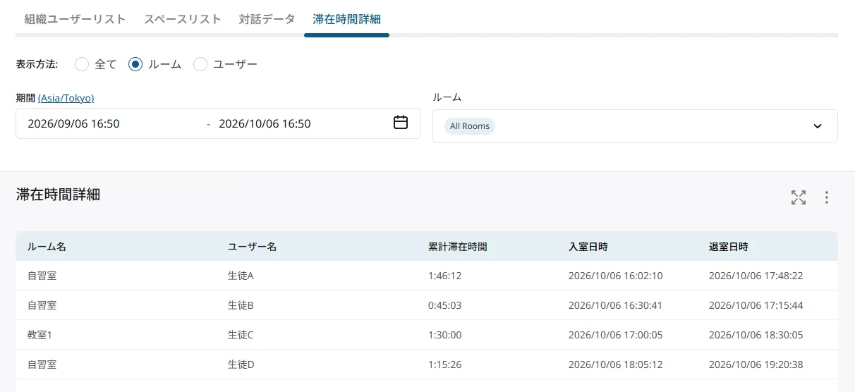The width and height of the screenshot is (855, 392).
Task: Switch to スペースリスト tab
Action: (x=183, y=19)
